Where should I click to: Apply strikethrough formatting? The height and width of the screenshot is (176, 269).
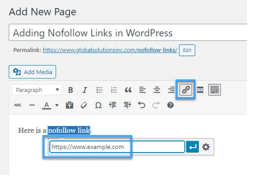click(18, 105)
